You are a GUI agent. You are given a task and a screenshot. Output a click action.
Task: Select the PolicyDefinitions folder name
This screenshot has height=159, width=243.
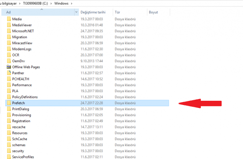coord(25,97)
